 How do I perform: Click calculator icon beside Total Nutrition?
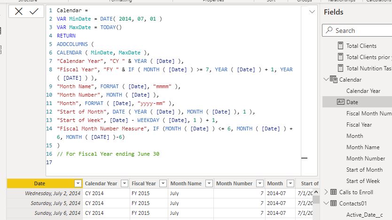(340, 68)
